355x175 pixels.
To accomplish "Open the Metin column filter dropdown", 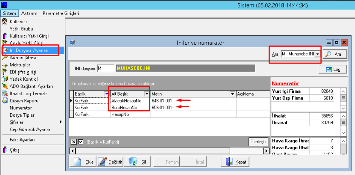I will click(232, 94).
